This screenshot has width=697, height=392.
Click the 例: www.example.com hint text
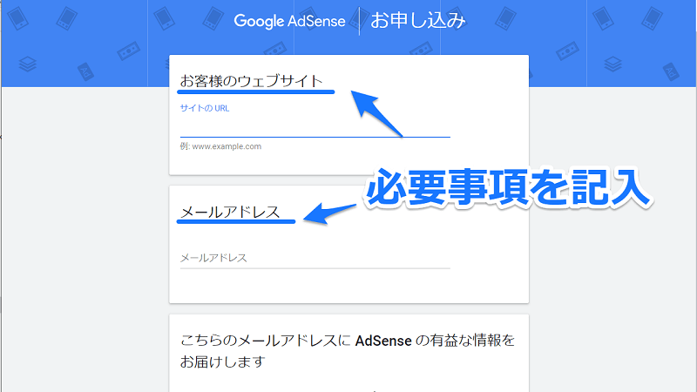(220, 146)
